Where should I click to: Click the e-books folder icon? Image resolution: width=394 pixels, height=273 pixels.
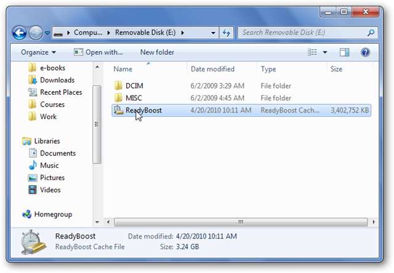click(32, 68)
